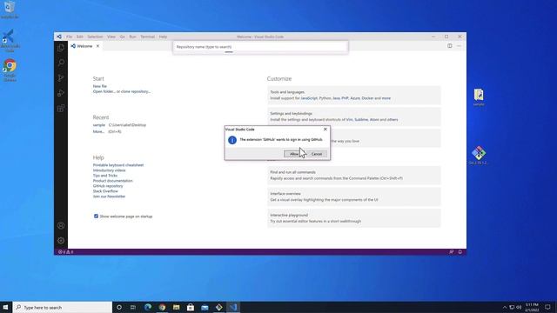The image size is (557, 313).
Task: Click Join our Newsletter link
Action: [x=109, y=196]
